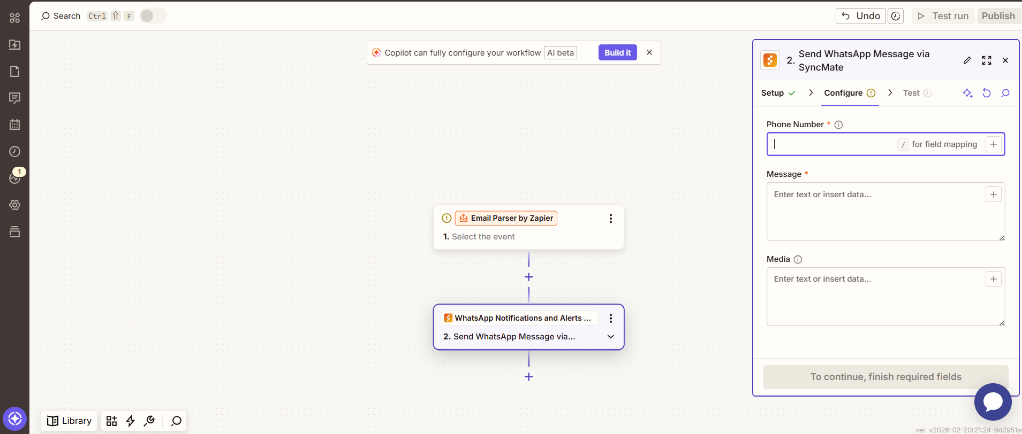Click the lightning bolt icon in bottom toolbar
The width and height of the screenshot is (1022, 434).
coord(130,421)
